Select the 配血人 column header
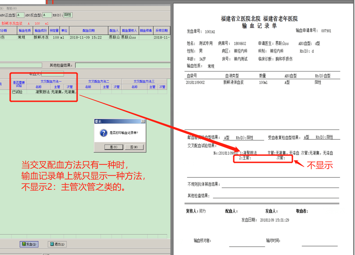Viewport: 355px width, 255px height. [114, 31]
